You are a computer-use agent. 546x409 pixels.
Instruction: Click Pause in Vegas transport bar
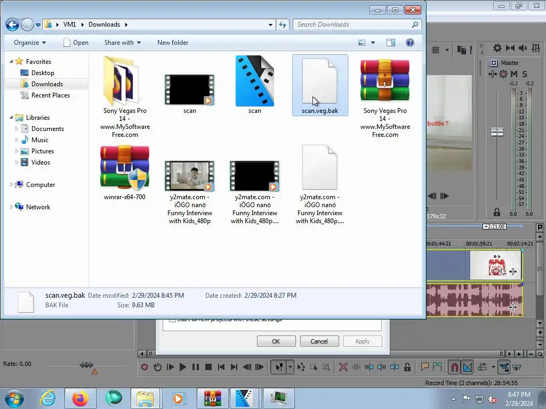[196, 367]
